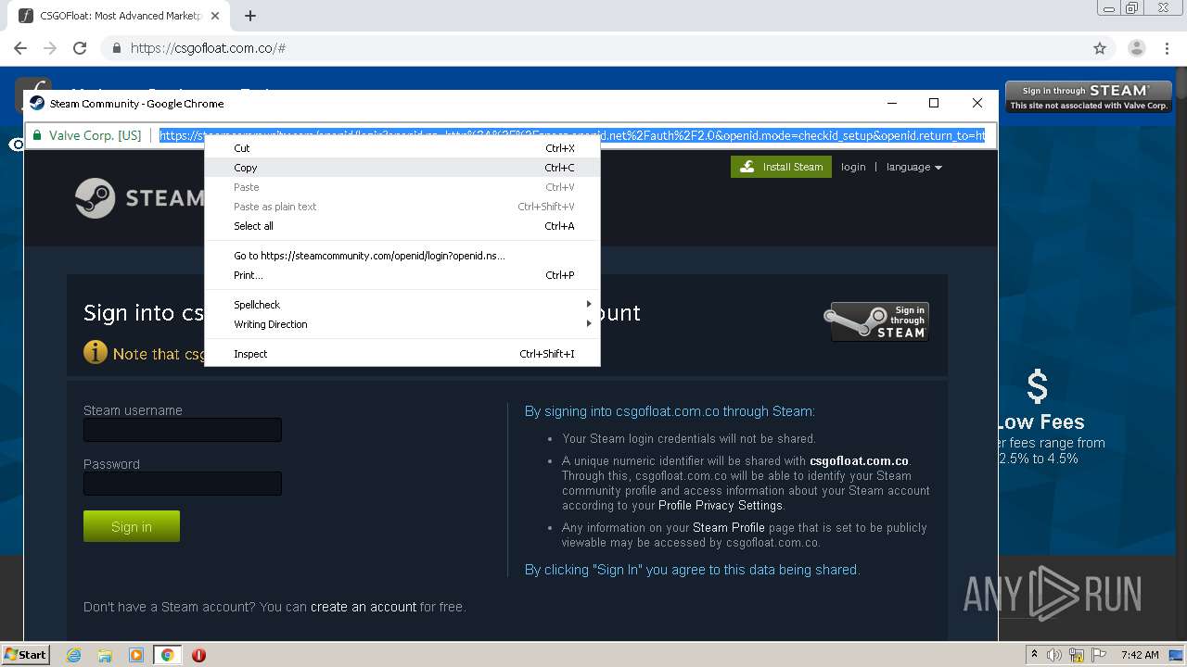The width and height of the screenshot is (1187, 667).
Task: Select Cut in the context menu
Action: [x=402, y=148]
